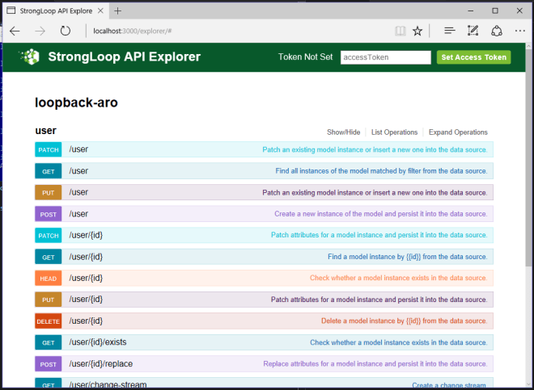Open the Hub lines icon

(450, 31)
